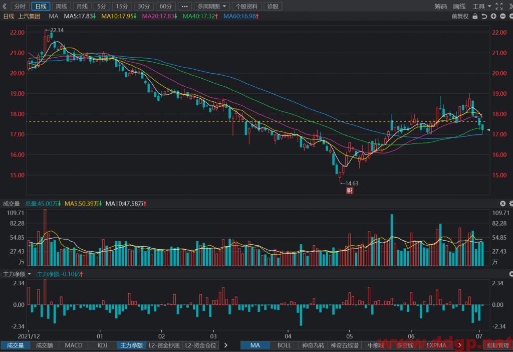Screen dimensions: 513x352
Task: Collapse left panel with double-arrow icon
Action: pyautogui.click(x=5, y=7)
